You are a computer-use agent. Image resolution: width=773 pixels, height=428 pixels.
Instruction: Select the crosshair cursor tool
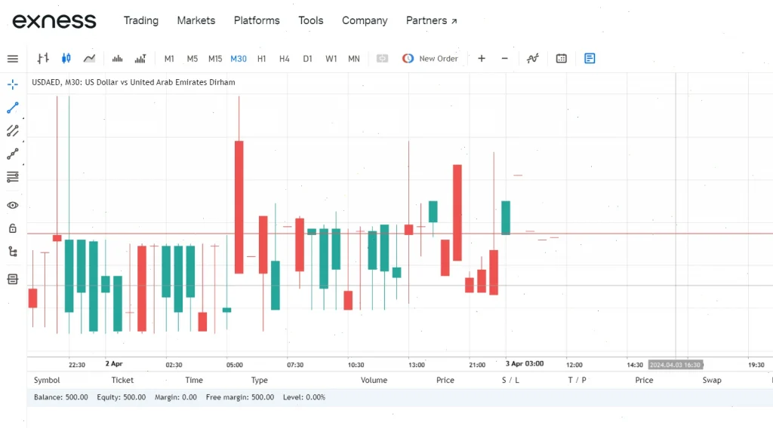pyautogui.click(x=13, y=84)
